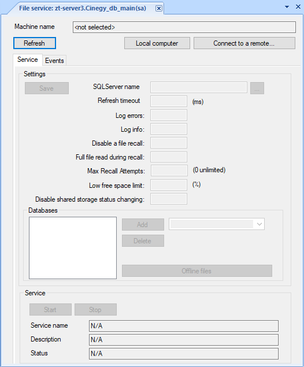Click the Refresh button
Viewport: 304px width, 367px height.
35,43
